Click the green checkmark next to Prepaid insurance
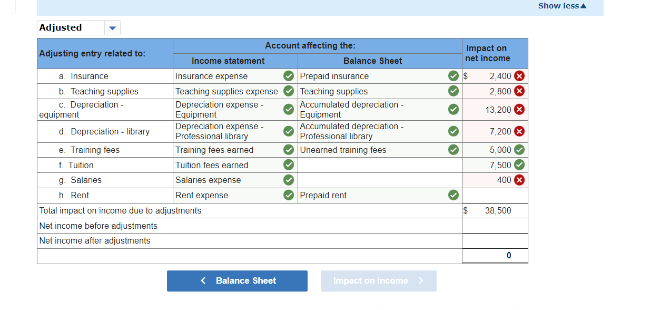660x310 pixels. tap(453, 76)
